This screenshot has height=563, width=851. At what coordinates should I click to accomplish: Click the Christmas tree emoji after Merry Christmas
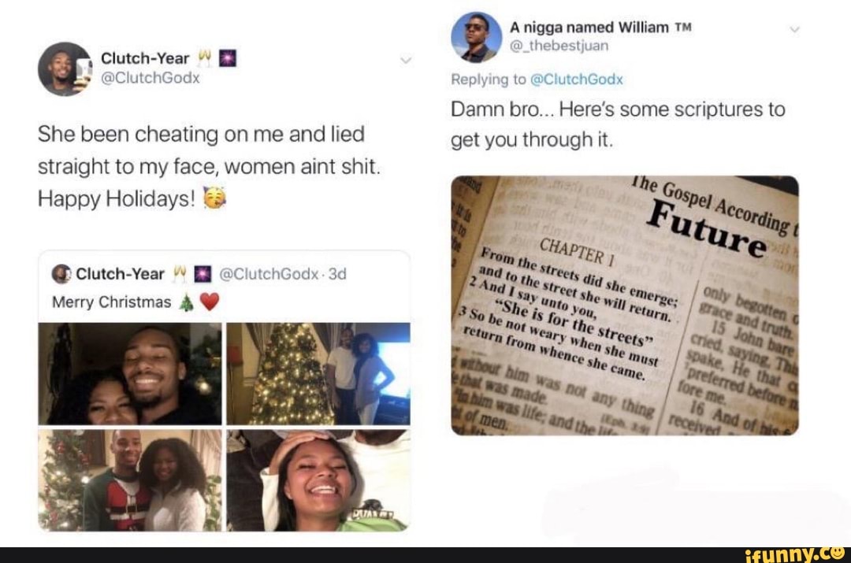click(186, 302)
